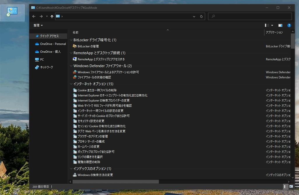Viewport: 299px width, 195px height.
Task: Sort by the 名前 column header
Action: pyautogui.click(x=76, y=33)
